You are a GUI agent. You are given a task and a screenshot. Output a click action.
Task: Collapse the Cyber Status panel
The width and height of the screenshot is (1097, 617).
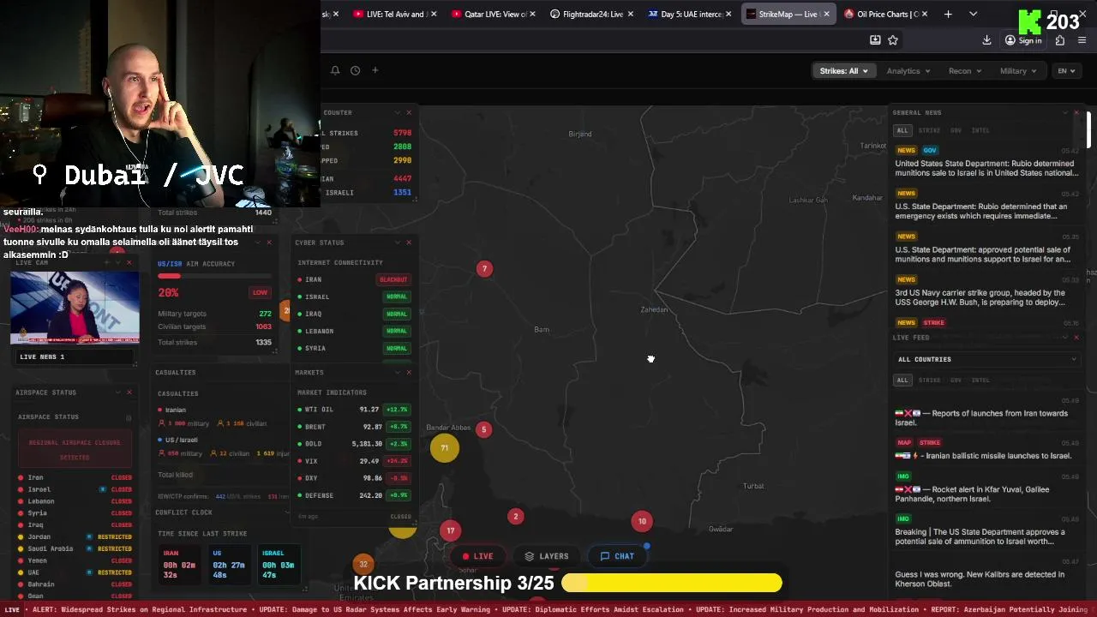(397, 243)
